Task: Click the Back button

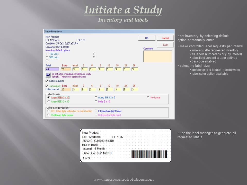Action: click(x=165, y=44)
